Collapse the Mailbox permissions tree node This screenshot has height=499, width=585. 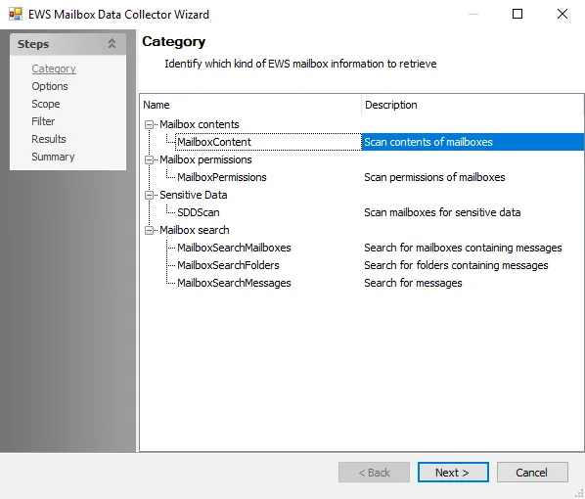(149, 160)
